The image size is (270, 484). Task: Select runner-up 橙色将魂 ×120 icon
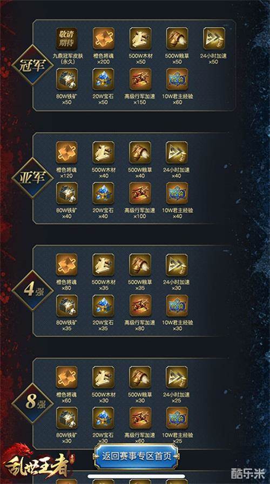tap(67, 153)
